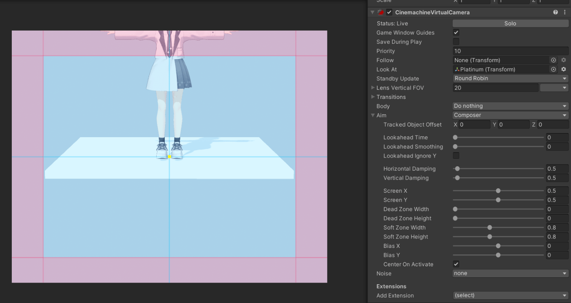Click the Solo button
This screenshot has width=571, height=303.
pyautogui.click(x=510, y=23)
